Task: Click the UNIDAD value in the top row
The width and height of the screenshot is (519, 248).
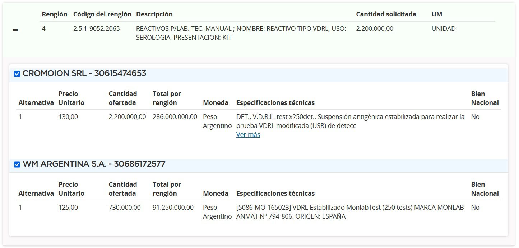Action: pyautogui.click(x=443, y=29)
